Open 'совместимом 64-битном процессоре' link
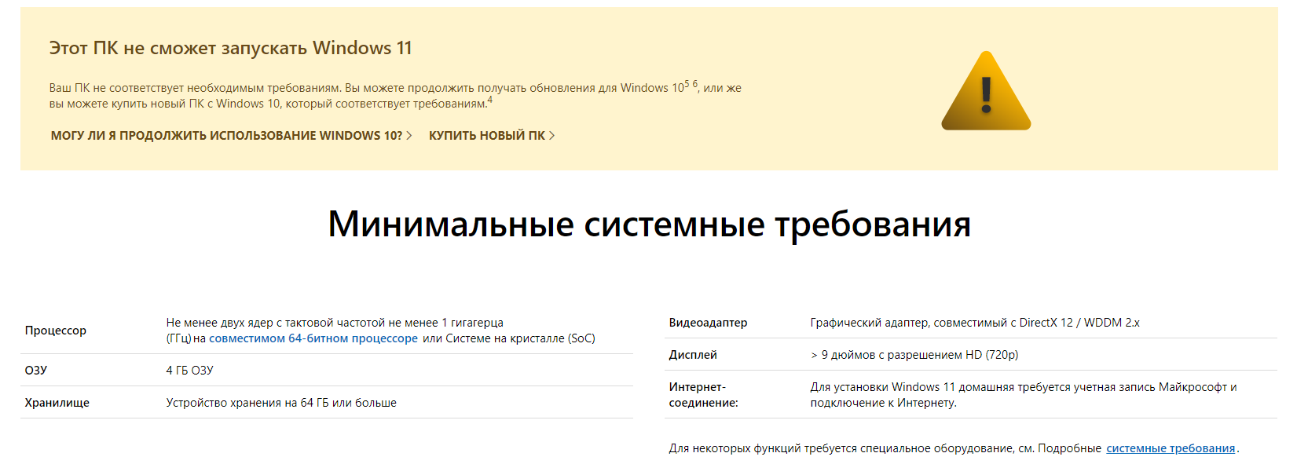This screenshot has width=1297, height=475. coord(313,338)
